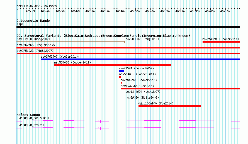The width and height of the screenshot is (248, 144).
Task: Click the small blue bar of esv21594
Action: (x=121, y=71)
